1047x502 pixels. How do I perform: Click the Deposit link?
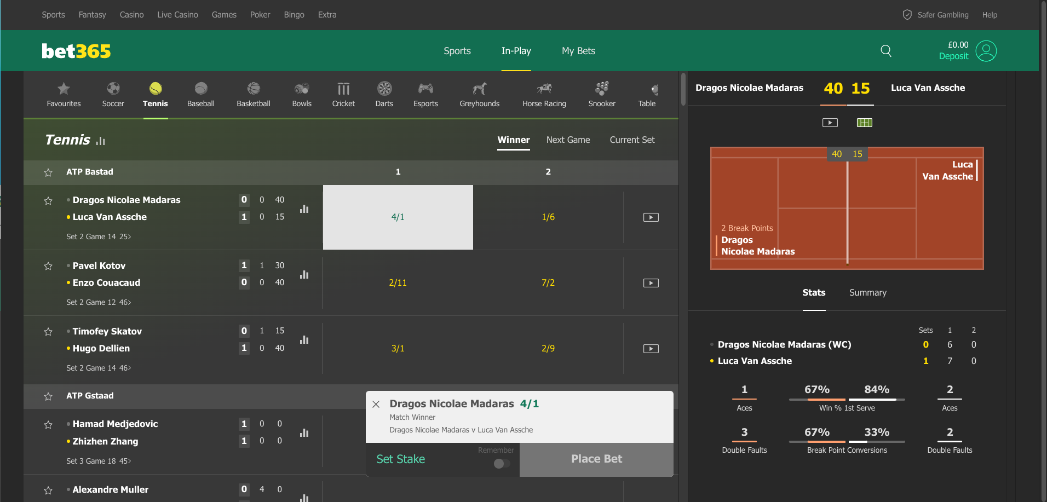953,56
